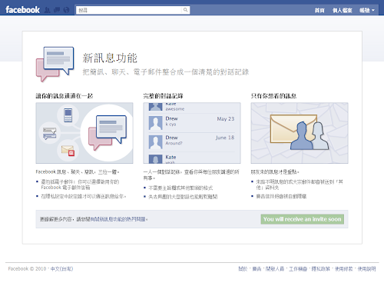
Task: Click the 新訊息功能 heading
Action: pos(110,58)
